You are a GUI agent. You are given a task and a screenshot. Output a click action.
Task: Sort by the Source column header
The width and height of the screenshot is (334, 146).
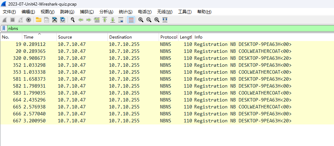(82, 37)
